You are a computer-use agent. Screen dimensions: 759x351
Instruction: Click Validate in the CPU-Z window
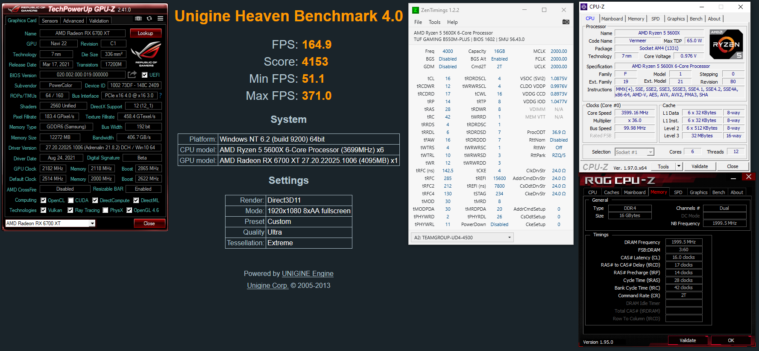[700, 166]
